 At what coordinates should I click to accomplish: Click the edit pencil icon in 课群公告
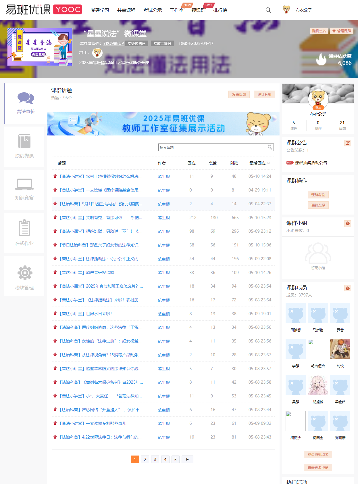[x=348, y=143]
